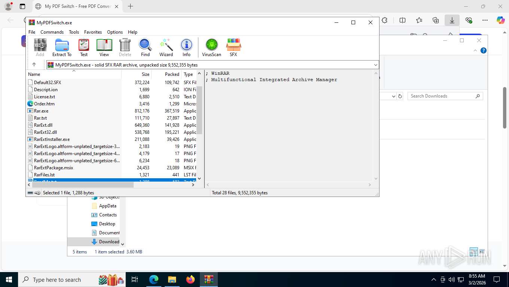
Task: Click the key icon in WinRAR status bar
Action: click(37, 193)
